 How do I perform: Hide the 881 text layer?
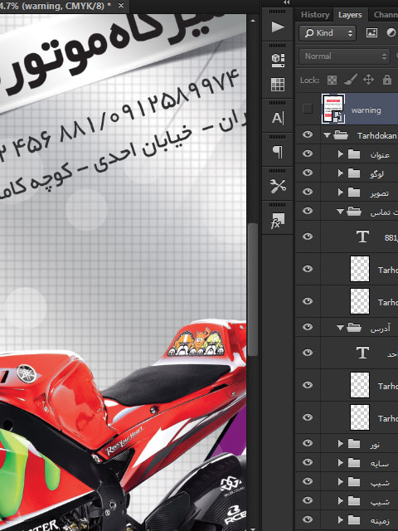(308, 236)
